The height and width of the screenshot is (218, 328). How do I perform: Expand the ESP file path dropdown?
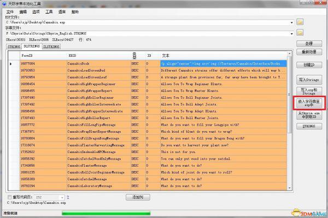tap(291, 22)
